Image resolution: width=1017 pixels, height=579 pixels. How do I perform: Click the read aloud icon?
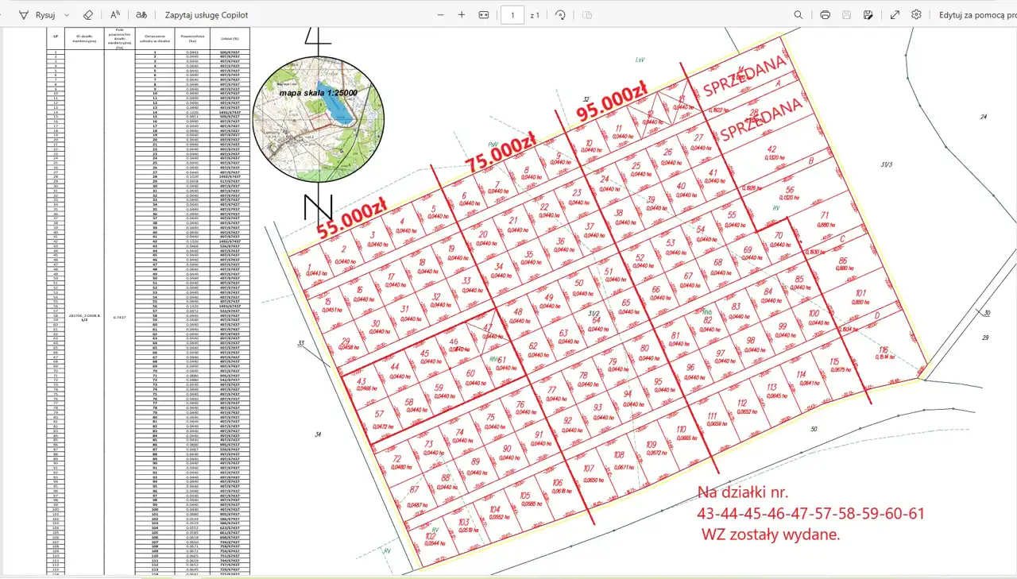coord(115,15)
